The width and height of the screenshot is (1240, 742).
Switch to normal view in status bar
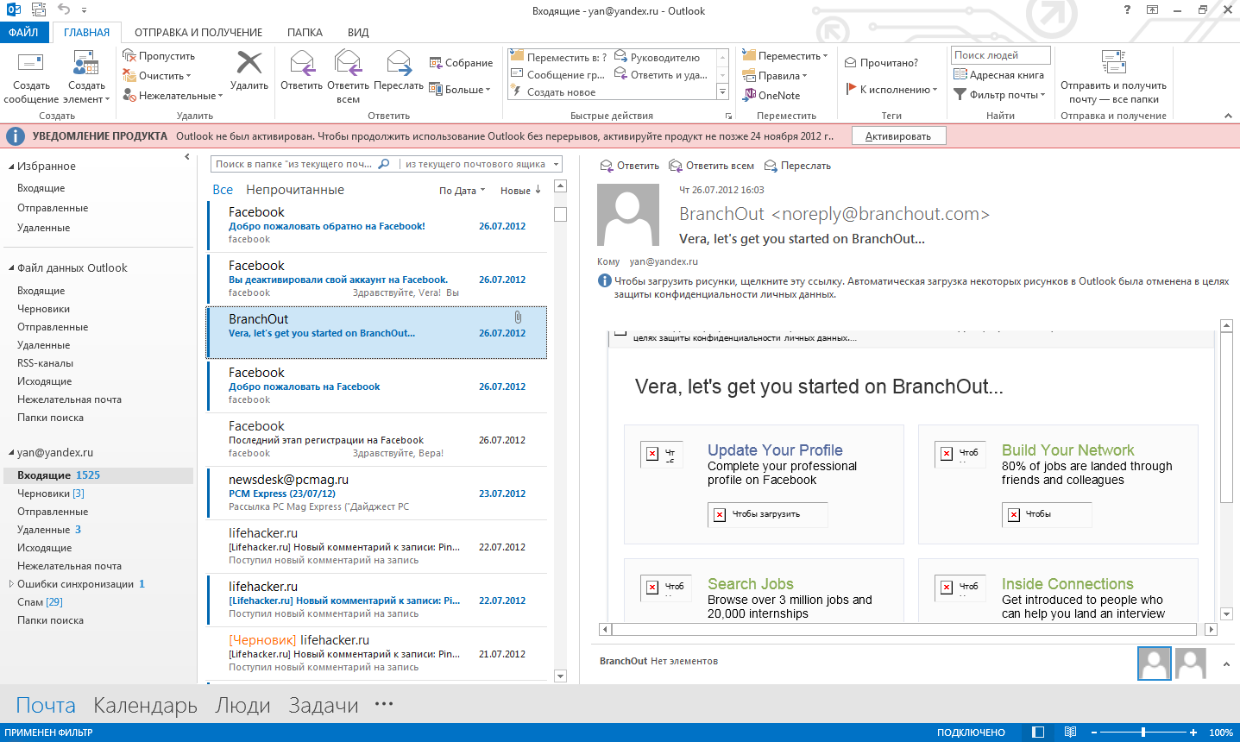pos(1038,733)
